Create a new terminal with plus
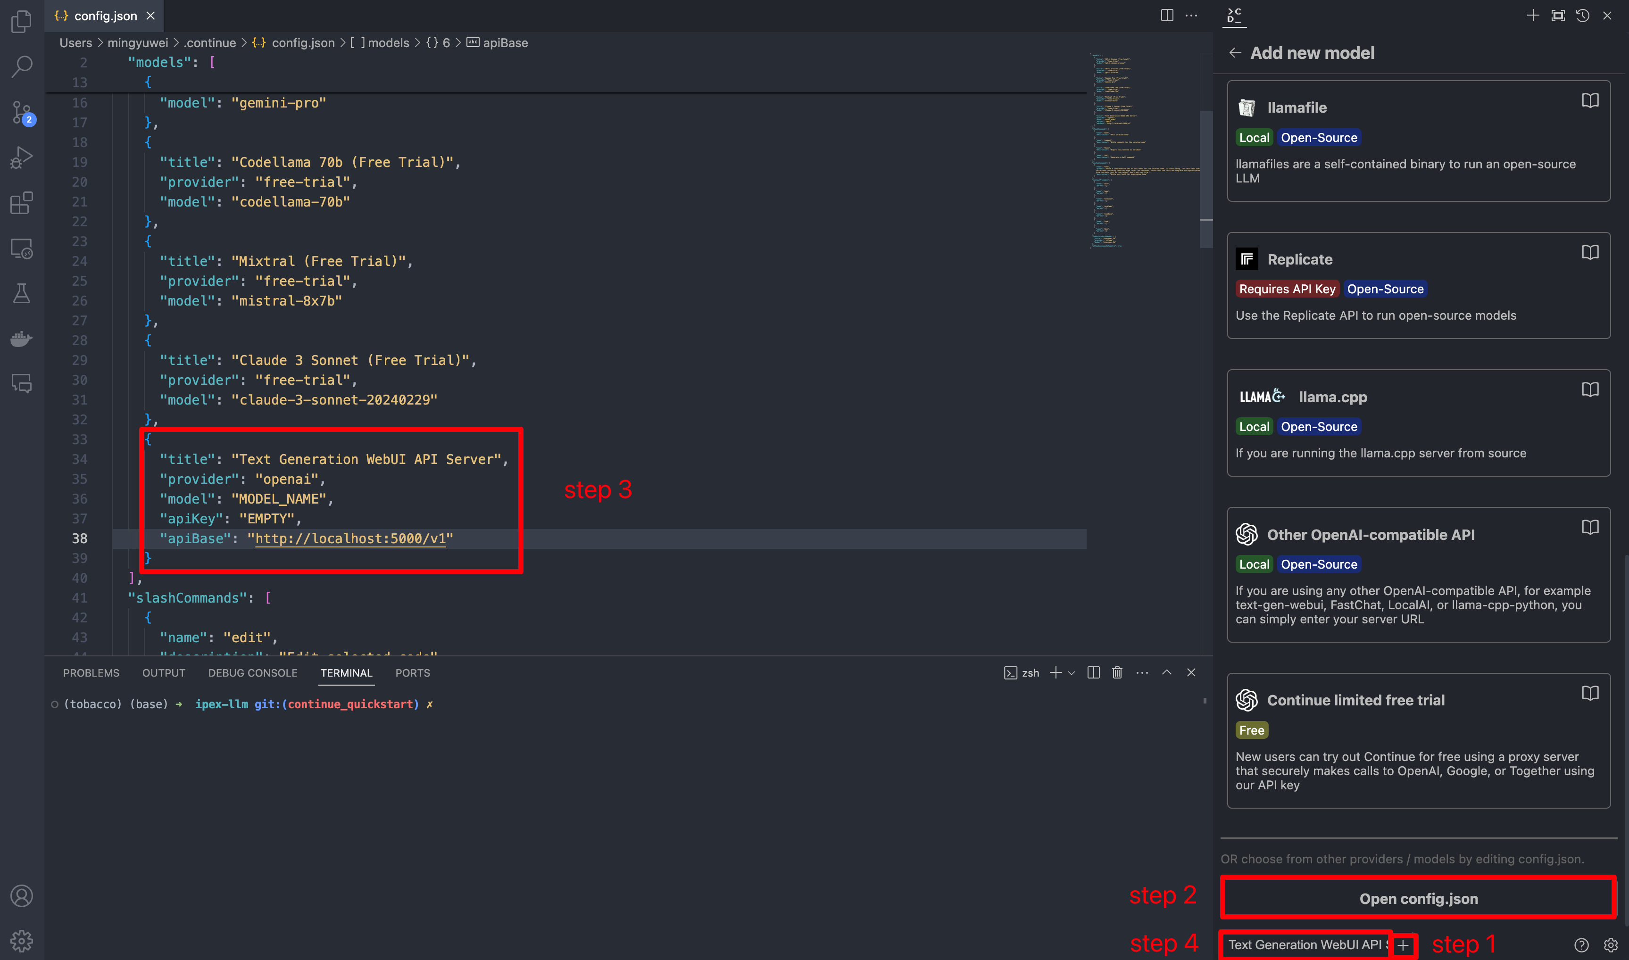Screen dimensions: 1629x960 pos(1056,673)
